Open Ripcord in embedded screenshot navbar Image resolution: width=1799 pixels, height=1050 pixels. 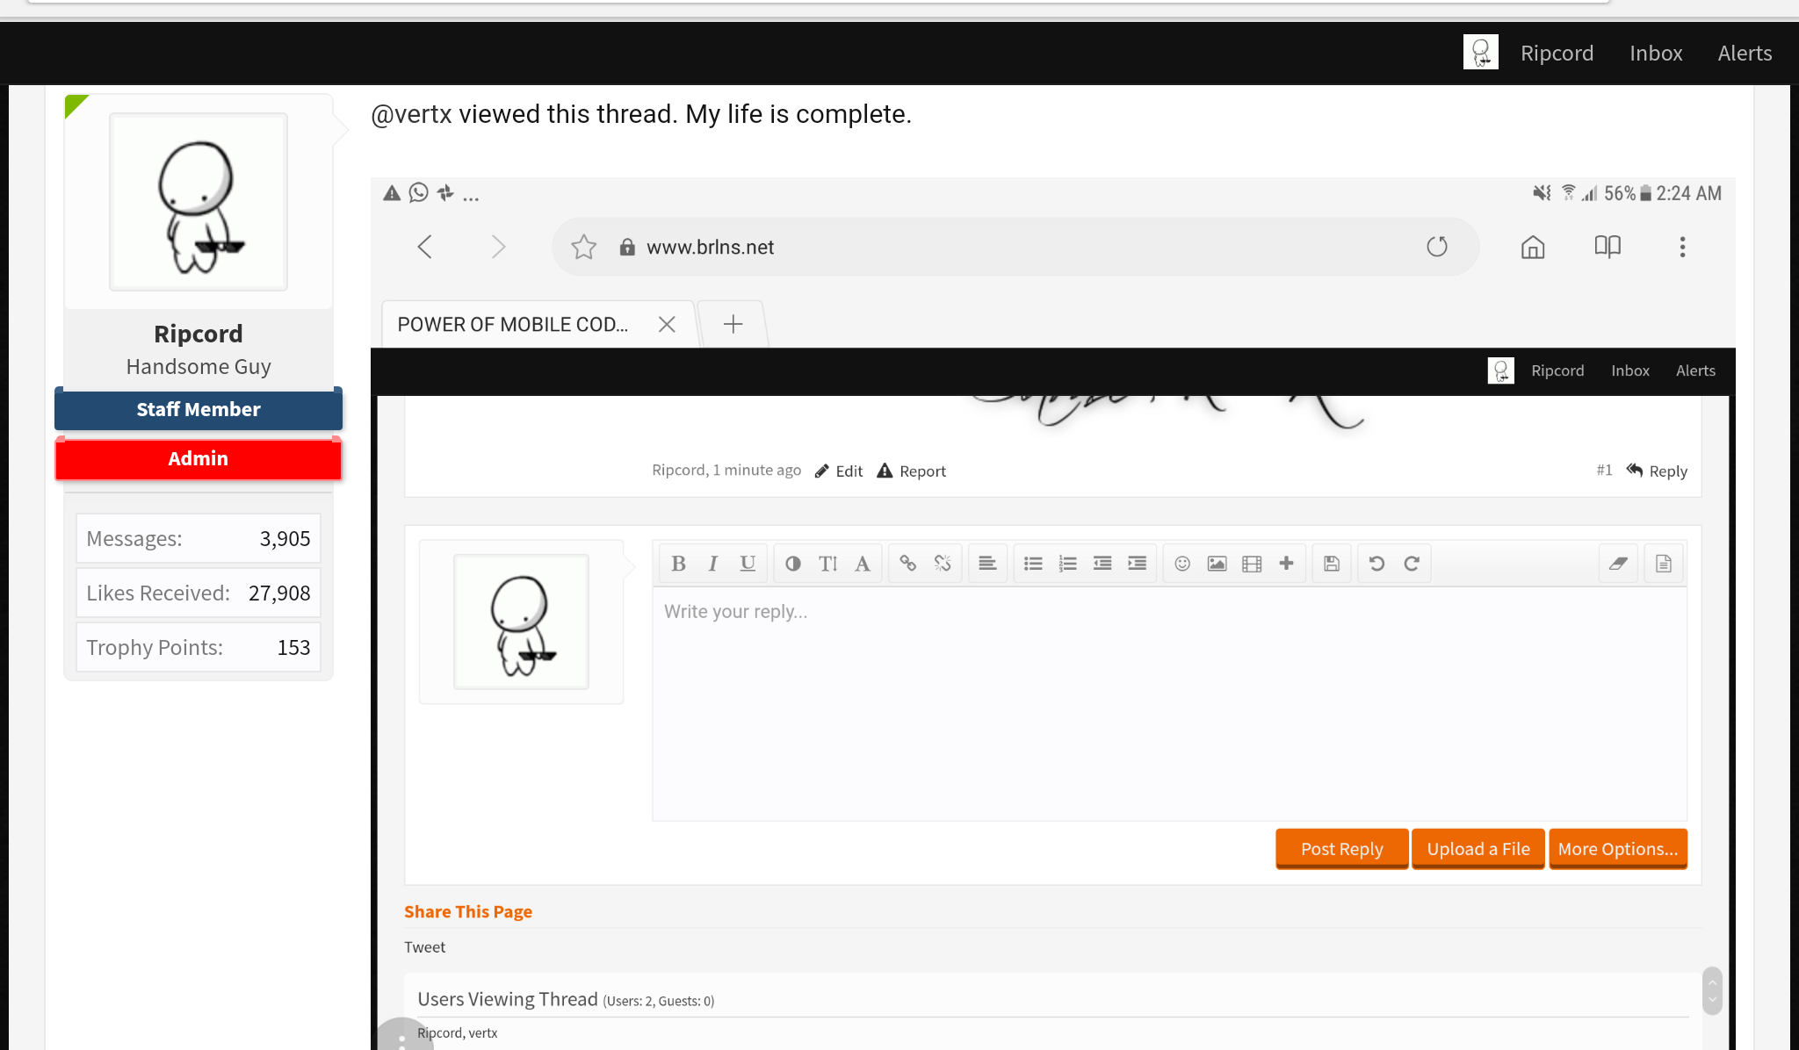pos(1557,370)
